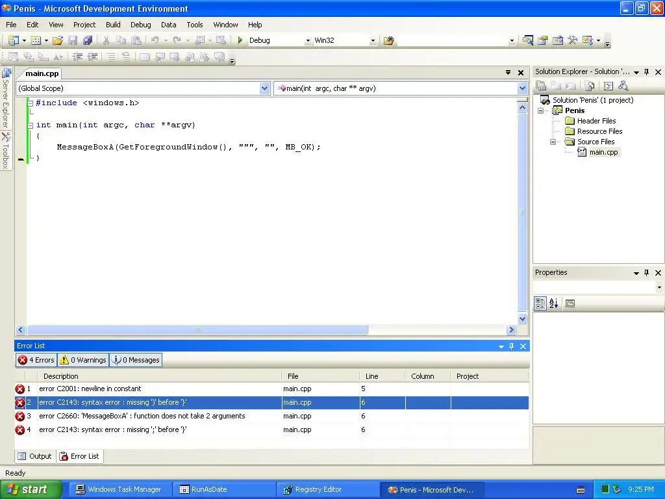Click View Class Diagram icon in Solution Explorer

(x=623, y=86)
